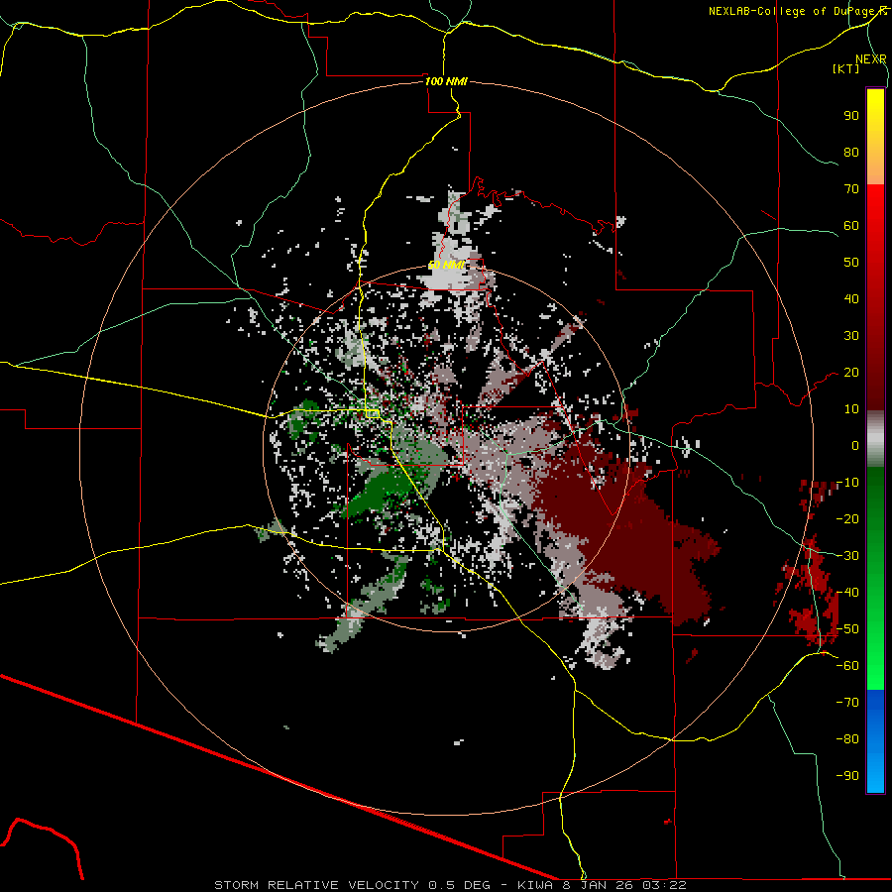Image resolution: width=892 pixels, height=892 pixels.
Task: Click the -80 value on velocity scale
Action: (847, 739)
